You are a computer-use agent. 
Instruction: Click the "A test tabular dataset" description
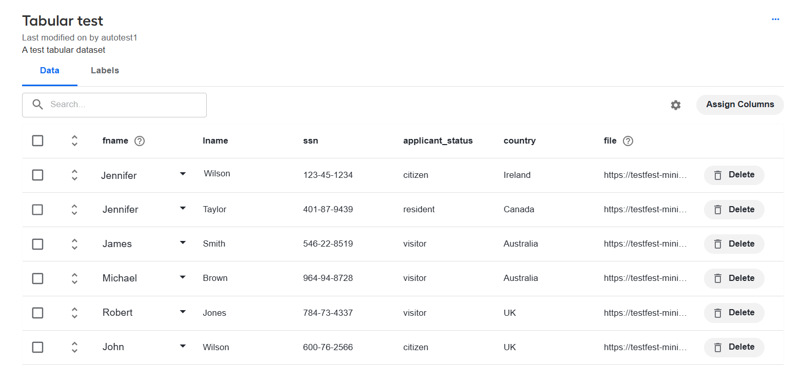coord(64,50)
